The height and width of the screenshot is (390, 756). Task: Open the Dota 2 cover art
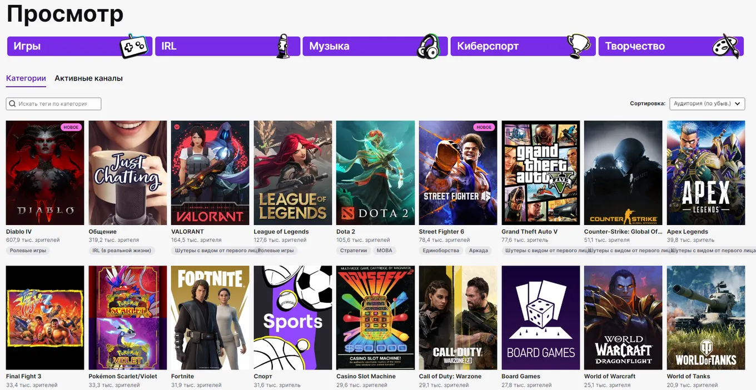[376, 173]
